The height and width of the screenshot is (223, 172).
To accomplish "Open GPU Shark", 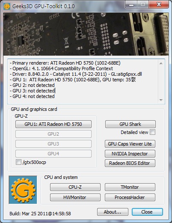I will (130, 124).
